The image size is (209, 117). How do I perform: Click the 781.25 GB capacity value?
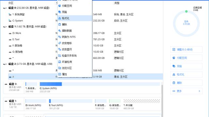pyautogui.click(x=99, y=39)
